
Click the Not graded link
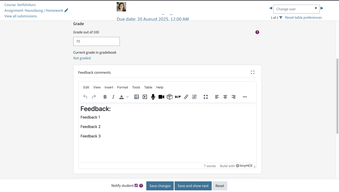coord(82,58)
